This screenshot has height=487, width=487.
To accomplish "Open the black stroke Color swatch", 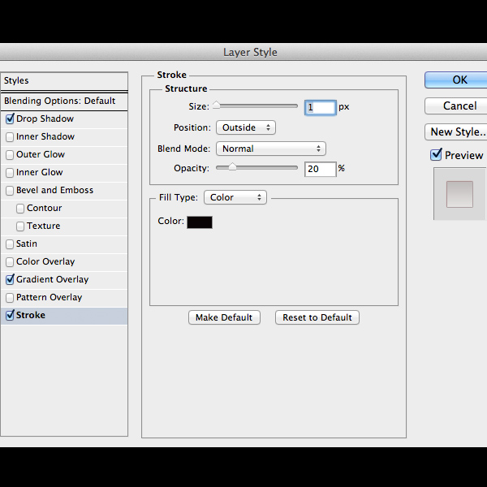I will click(x=200, y=222).
